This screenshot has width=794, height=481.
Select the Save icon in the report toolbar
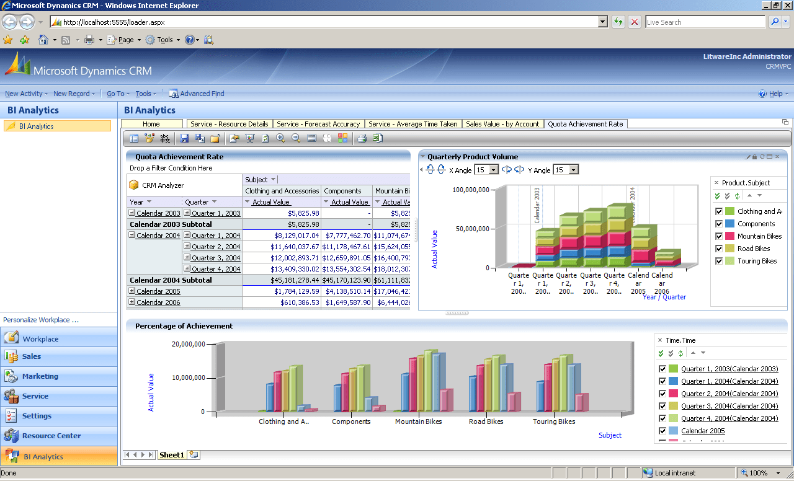click(x=184, y=138)
